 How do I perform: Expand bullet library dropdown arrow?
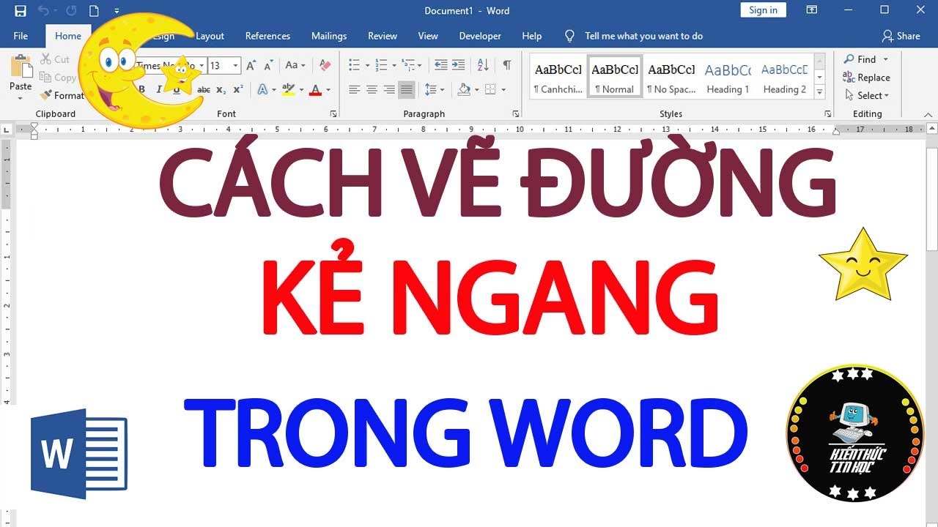tap(367, 65)
